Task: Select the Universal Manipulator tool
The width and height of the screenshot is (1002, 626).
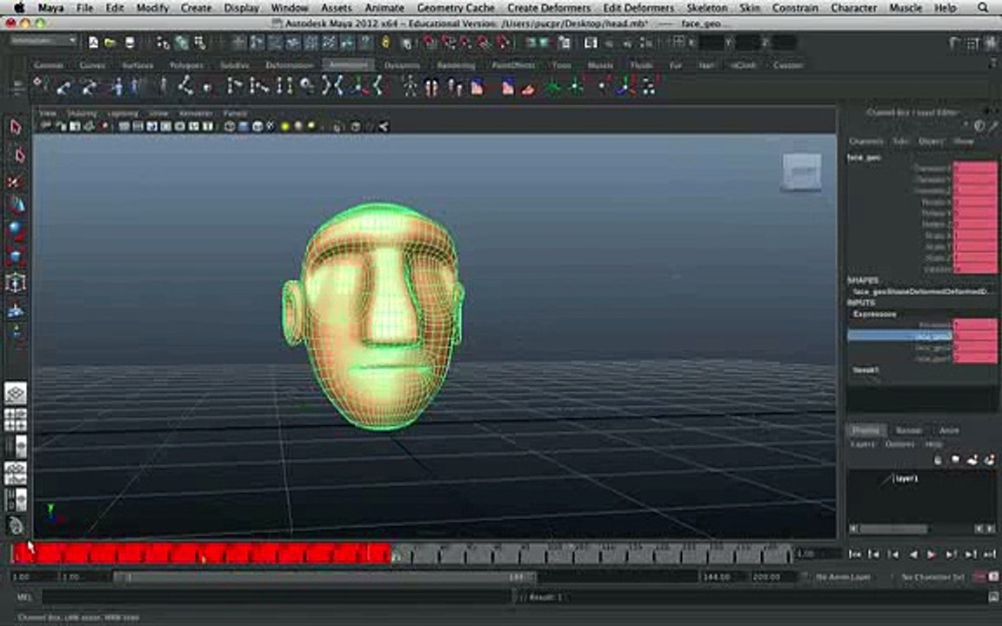Action: click(x=16, y=283)
